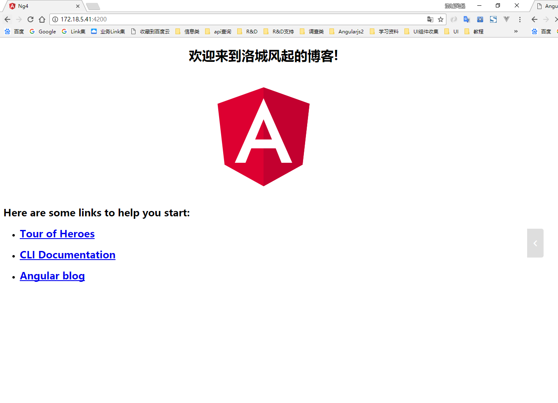Screen dimensions: 558x403
Task: Translate this page icon in address bar
Action: click(x=430, y=19)
